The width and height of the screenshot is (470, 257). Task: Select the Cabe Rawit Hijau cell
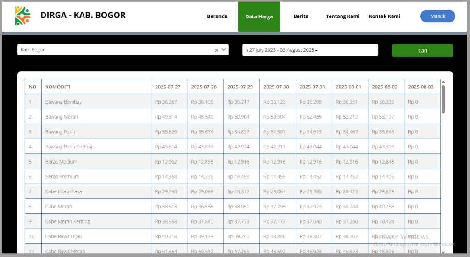96,236
